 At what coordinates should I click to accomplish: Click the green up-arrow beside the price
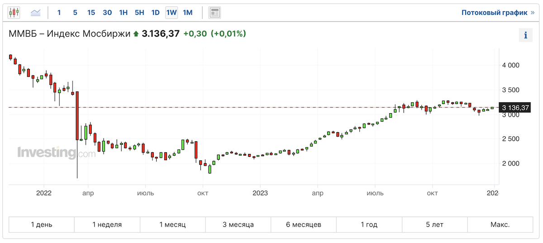(x=136, y=34)
